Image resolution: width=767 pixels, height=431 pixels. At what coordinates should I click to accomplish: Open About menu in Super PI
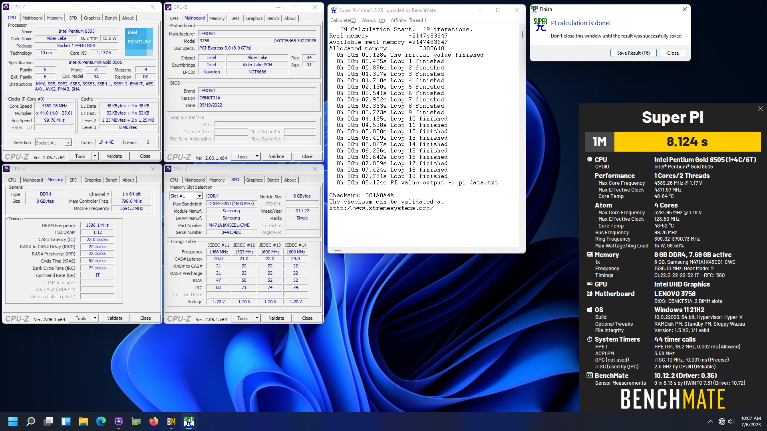pos(373,20)
